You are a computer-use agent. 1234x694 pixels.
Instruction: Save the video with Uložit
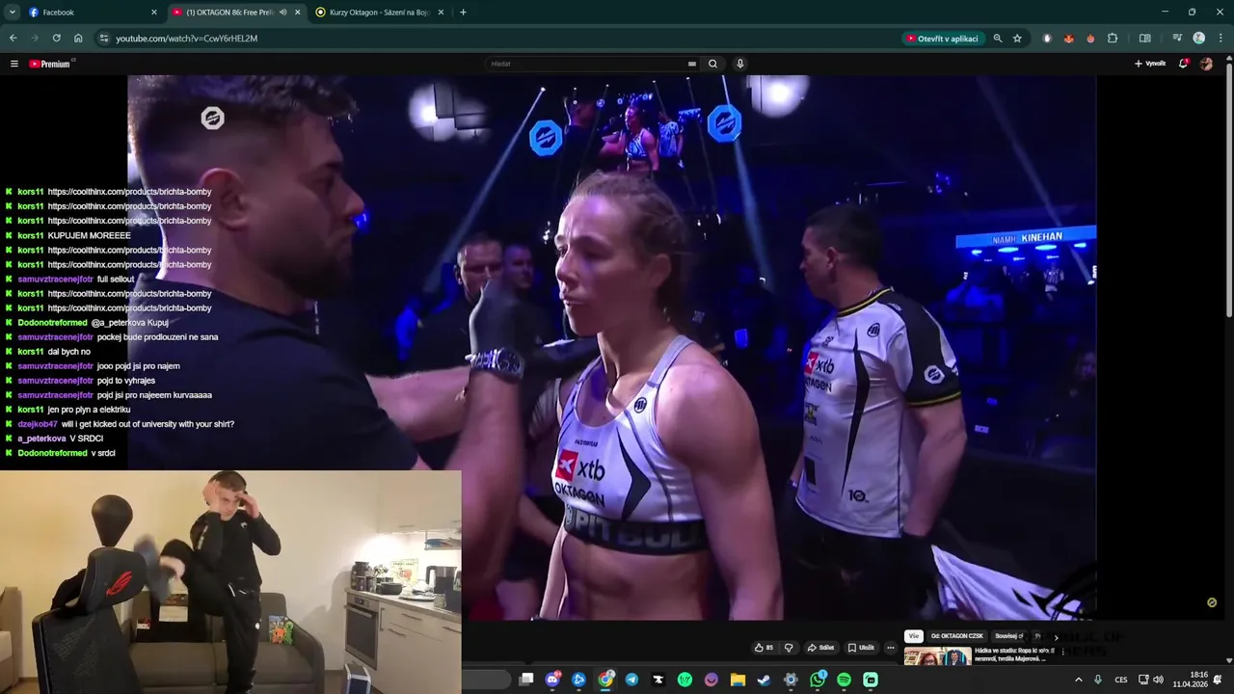(x=861, y=648)
